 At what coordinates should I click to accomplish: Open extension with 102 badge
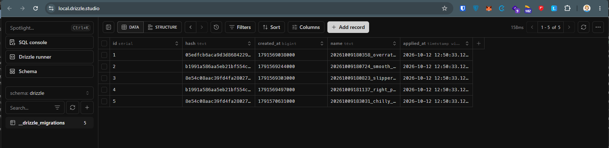[528, 9]
